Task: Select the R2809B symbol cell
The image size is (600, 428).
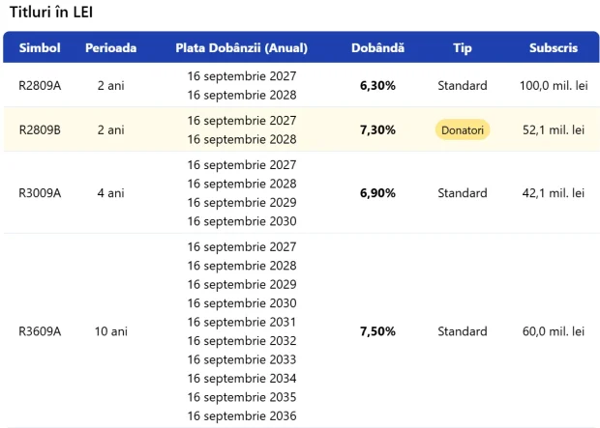Action: (40, 129)
